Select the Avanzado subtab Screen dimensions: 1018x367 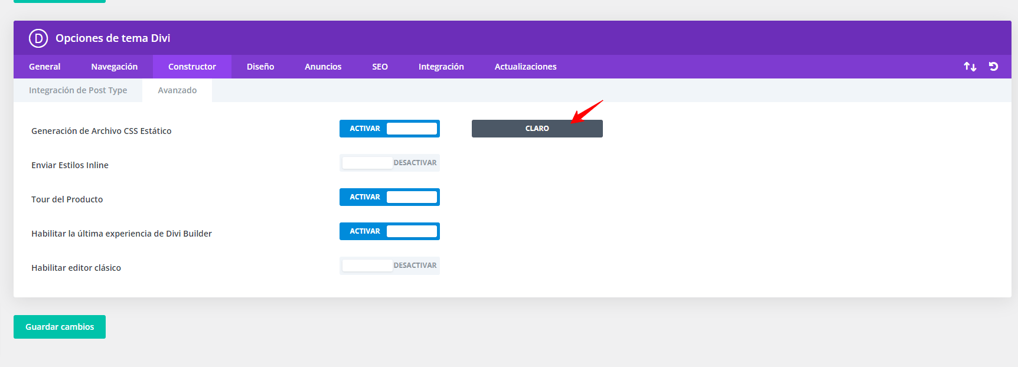pyautogui.click(x=177, y=90)
